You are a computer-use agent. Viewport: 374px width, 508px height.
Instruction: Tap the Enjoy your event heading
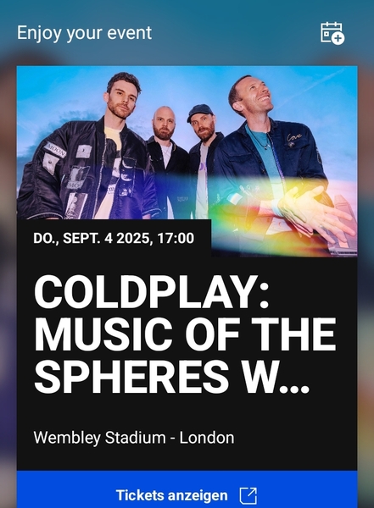[x=84, y=33]
